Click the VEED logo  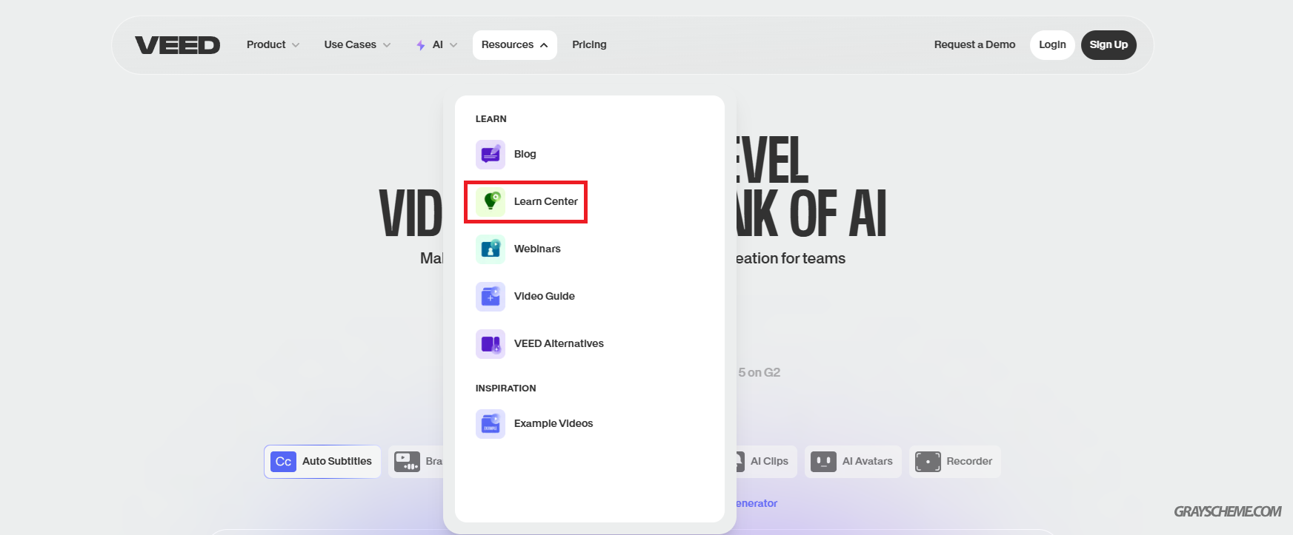click(177, 45)
